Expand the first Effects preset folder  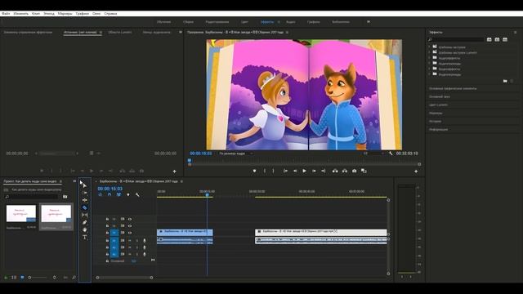(x=429, y=47)
